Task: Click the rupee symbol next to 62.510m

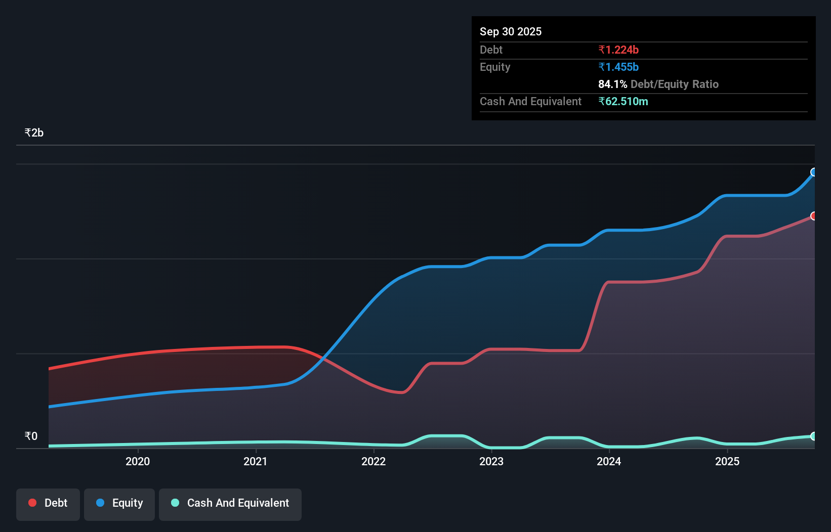Action: coord(602,101)
